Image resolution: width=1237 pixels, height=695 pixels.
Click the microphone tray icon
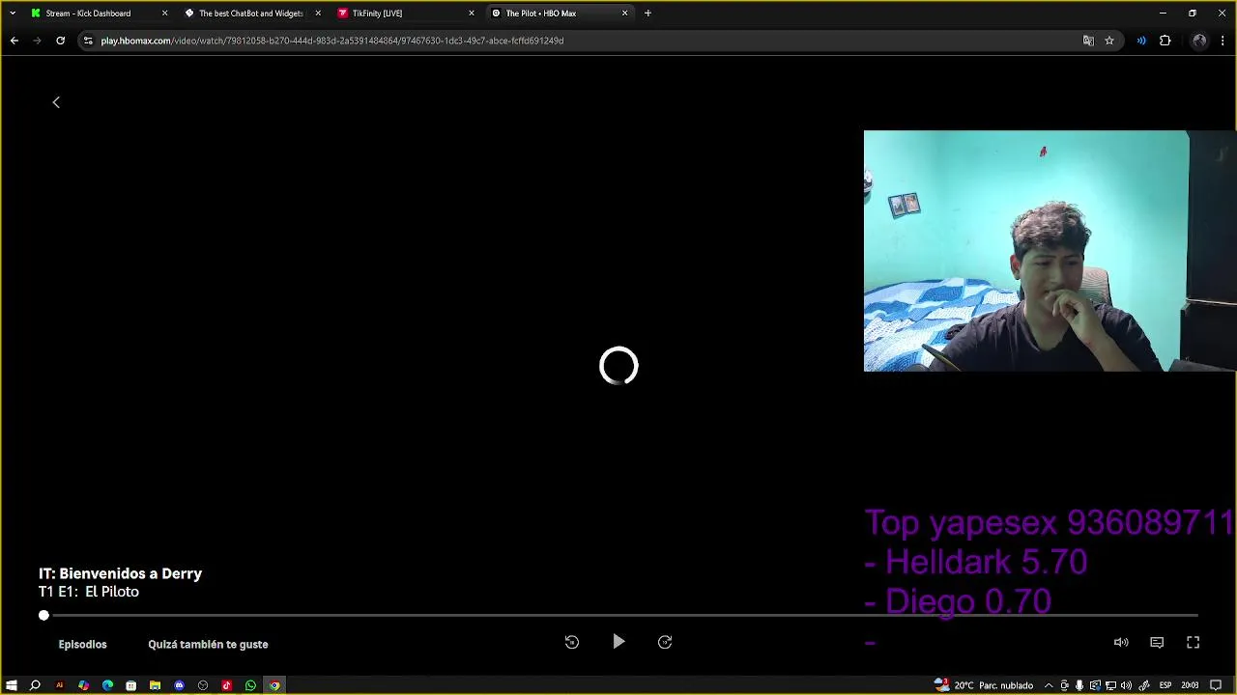pos(1079,685)
